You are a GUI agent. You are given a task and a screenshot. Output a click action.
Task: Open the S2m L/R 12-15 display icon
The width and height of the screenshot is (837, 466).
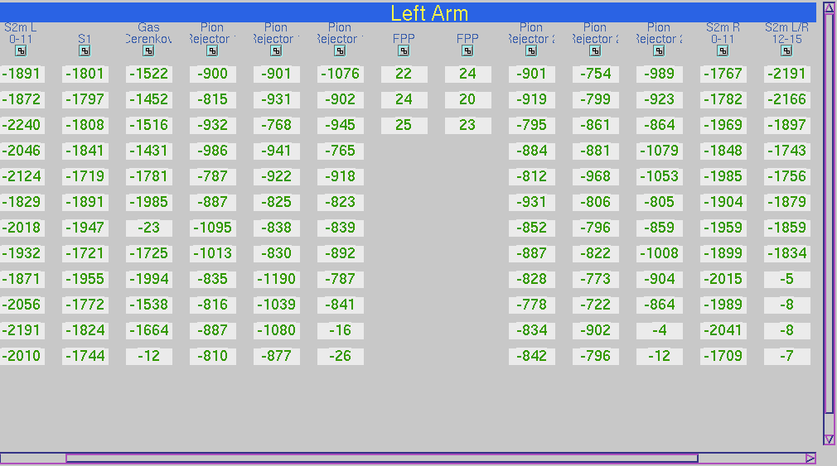pyautogui.click(x=786, y=51)
